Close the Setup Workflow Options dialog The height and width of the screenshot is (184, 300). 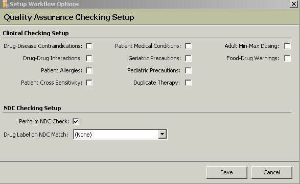[x=293, y=4]
